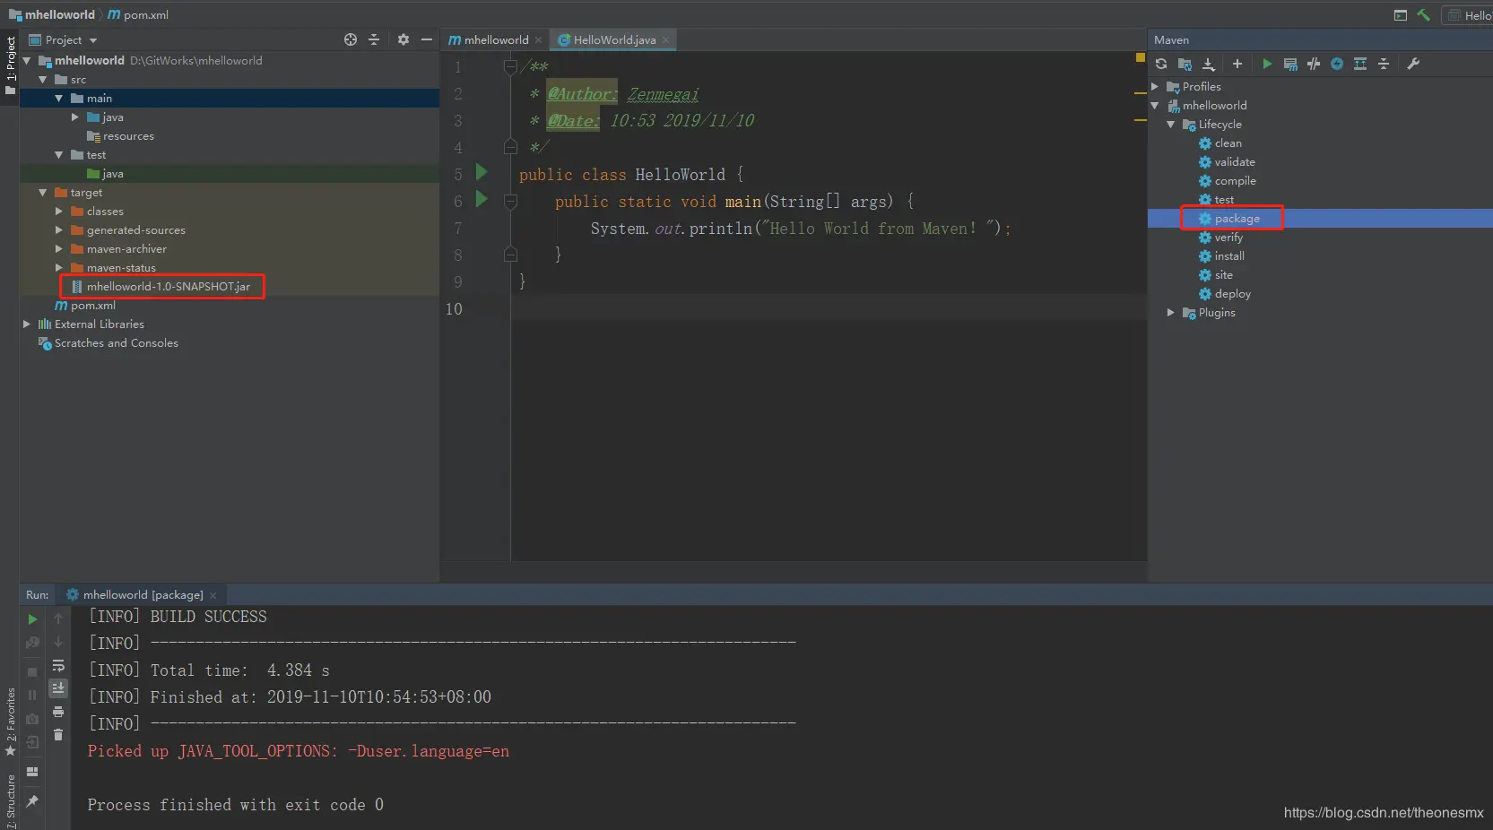Hide the Project tool window
Image resolution: width=1493 pixels, height=830 pixels.
[x=427, y=39]
